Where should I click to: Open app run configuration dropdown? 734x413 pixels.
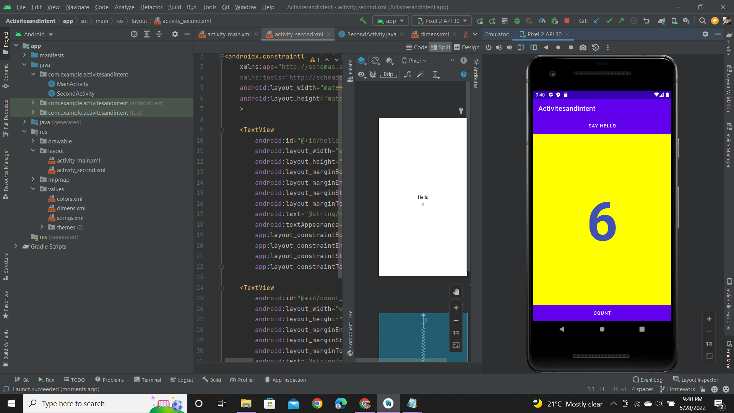[390, 21]
